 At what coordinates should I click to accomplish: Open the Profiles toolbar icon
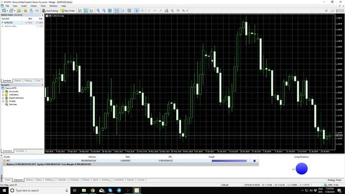point(11,11)
